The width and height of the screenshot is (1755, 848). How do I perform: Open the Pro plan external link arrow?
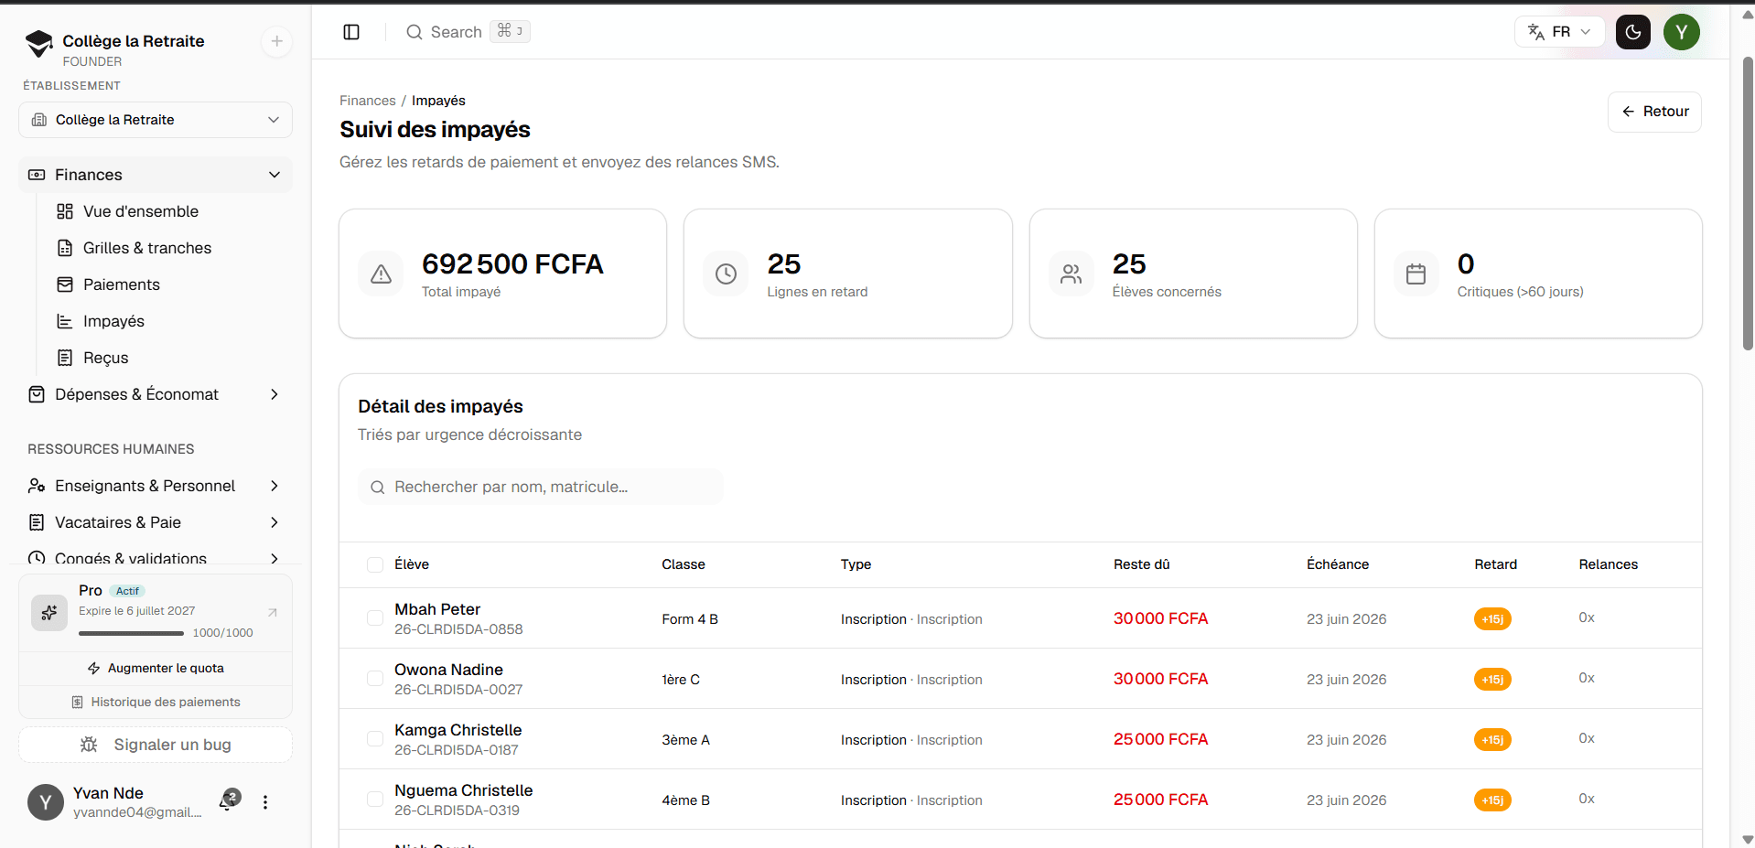pos(273,612)
